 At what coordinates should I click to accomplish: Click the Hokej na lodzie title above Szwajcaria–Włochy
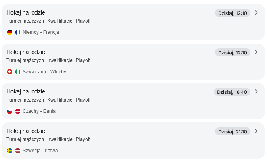click(x=26, y=52)
